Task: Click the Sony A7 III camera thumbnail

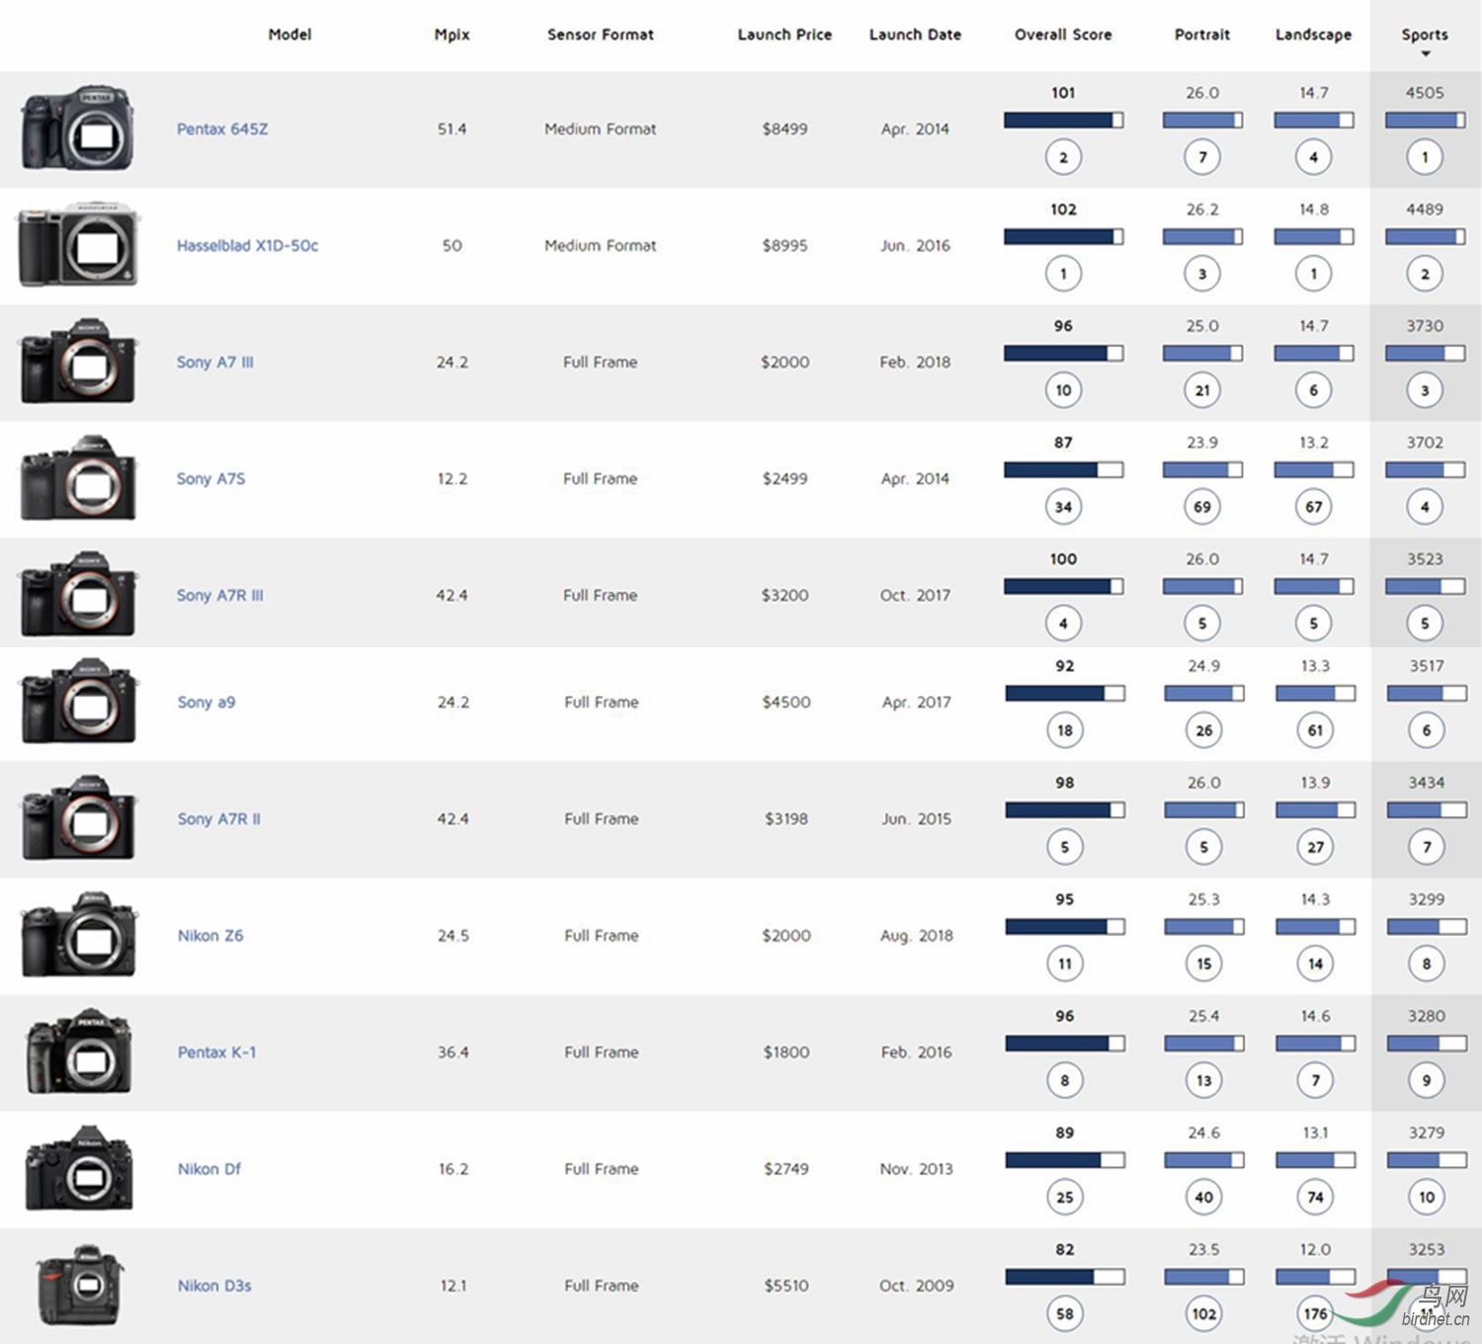Action: (x=78, y=362)
